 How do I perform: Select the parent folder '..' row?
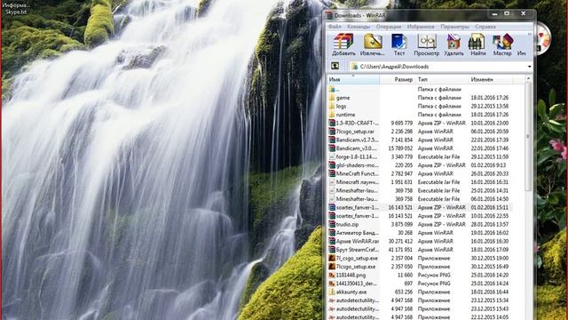coord(420,89)
